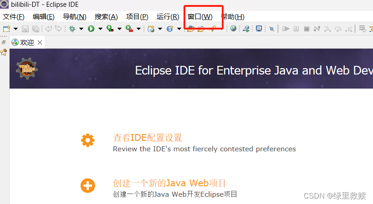Click the 创建一个新的Java Web开发Eclipse项目 description

(x=175, y=194)
